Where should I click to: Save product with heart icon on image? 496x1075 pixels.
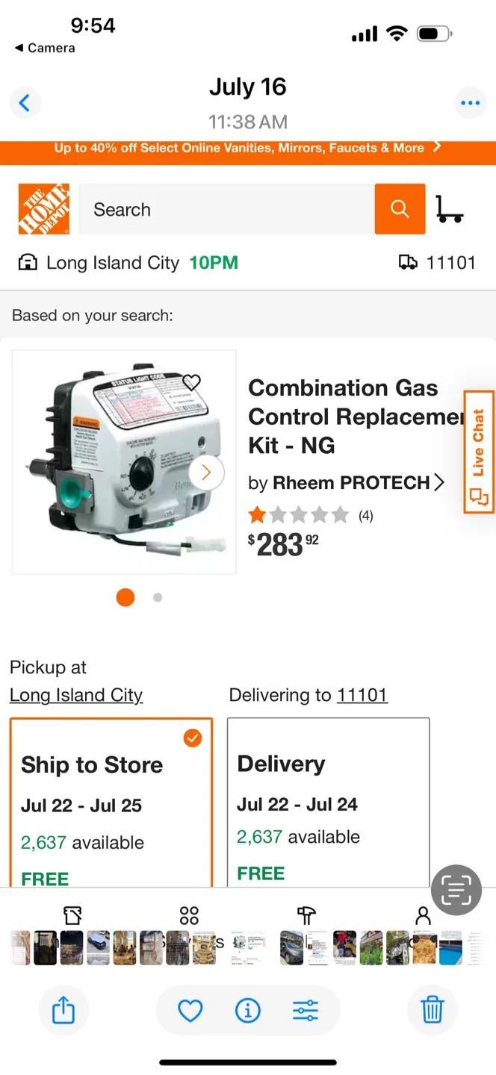(192, 382)
